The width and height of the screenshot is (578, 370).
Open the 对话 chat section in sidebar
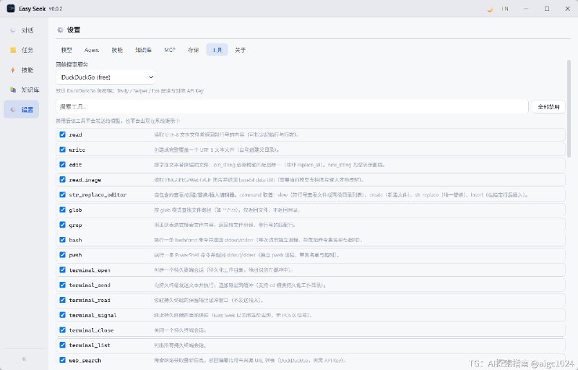(x=22, y=30)
